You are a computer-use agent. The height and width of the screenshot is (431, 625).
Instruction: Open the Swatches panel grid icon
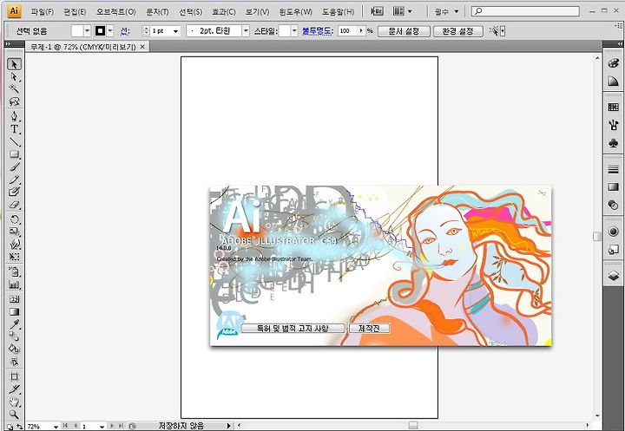point(614,107)
